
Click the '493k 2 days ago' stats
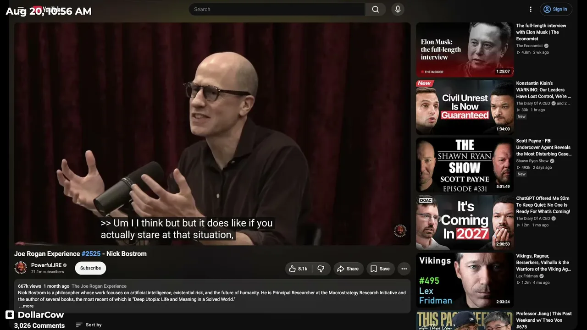click(534, 168)
